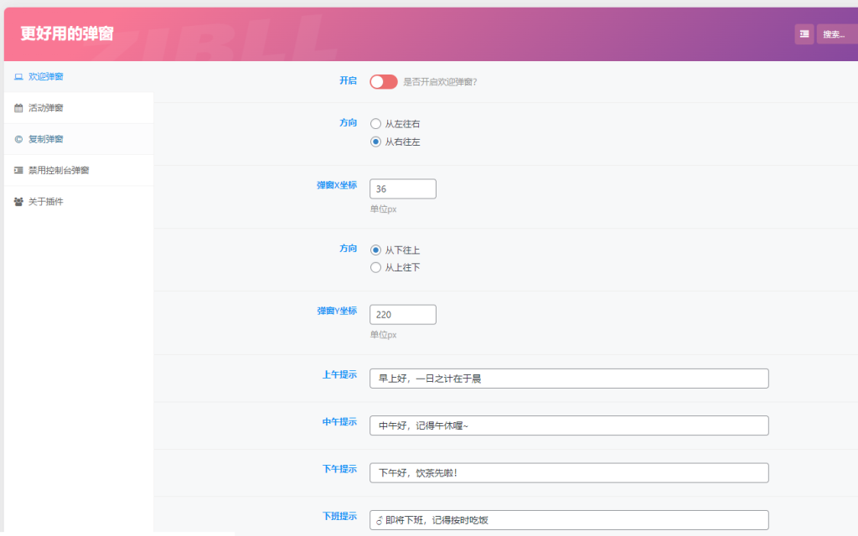This screenshot has height=536, width=858.
Task: Select the 从右往左 radio option
Action: (x=375, y=142)
